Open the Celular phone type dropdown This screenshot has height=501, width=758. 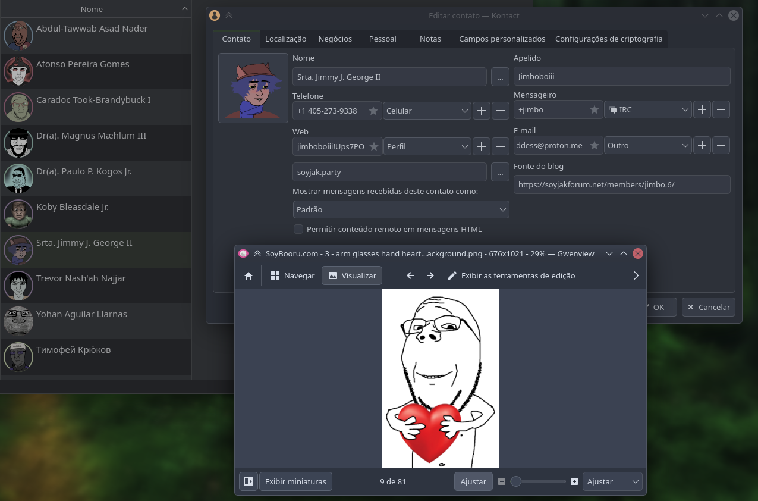point(427,111)
